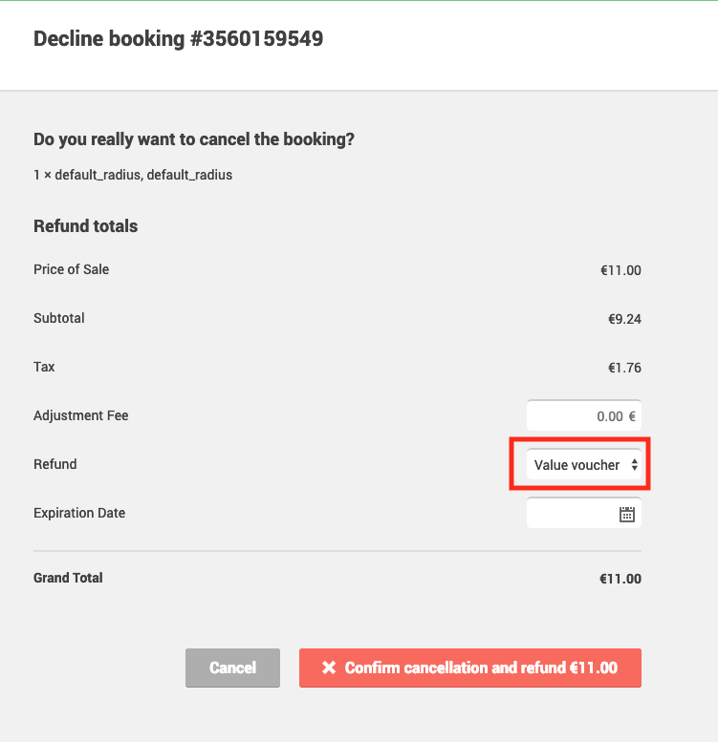Viewport: 718px width, 742px height.
Task: Open the Refund type dropdown showing Value voucher
Action: [x=583, y=465]
